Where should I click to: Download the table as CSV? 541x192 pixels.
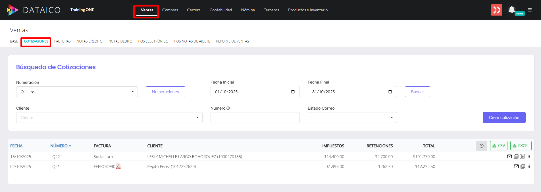coord(498,146)
